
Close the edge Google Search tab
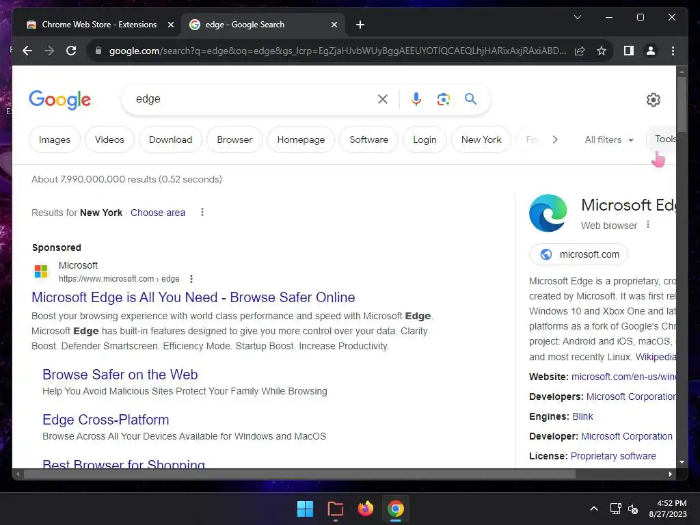tap(334, 25)
